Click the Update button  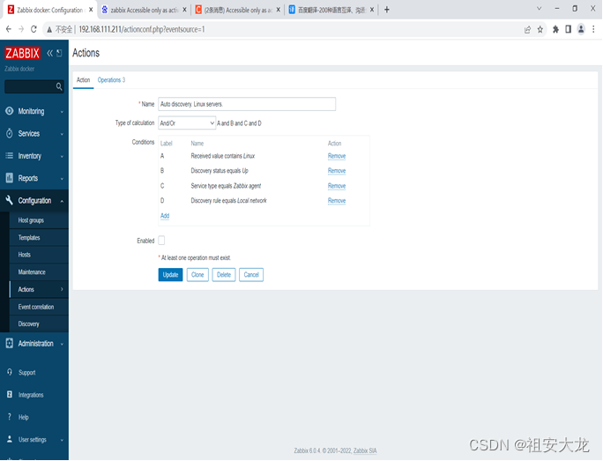[x=170, y=274]
